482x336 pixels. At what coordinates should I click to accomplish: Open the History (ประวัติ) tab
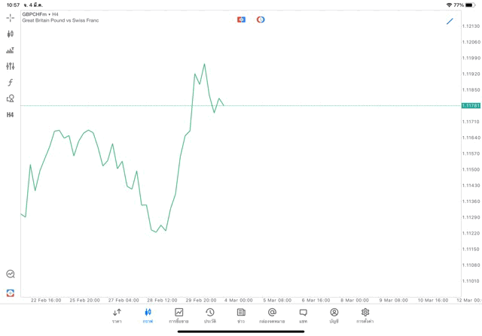pos(210,316)
